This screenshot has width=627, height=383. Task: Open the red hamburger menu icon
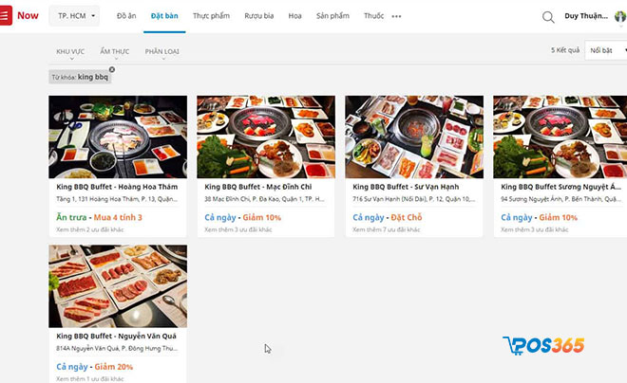coord(5,15)
